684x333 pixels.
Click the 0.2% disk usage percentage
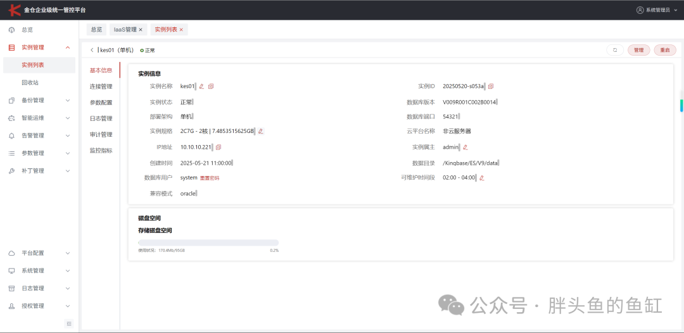coord(274,251)
